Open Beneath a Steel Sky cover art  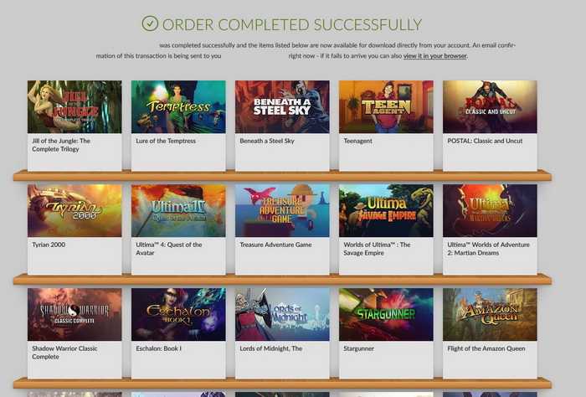[283, 107]
